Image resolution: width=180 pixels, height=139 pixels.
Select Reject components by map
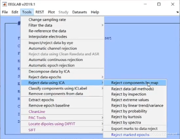point(135,83)
